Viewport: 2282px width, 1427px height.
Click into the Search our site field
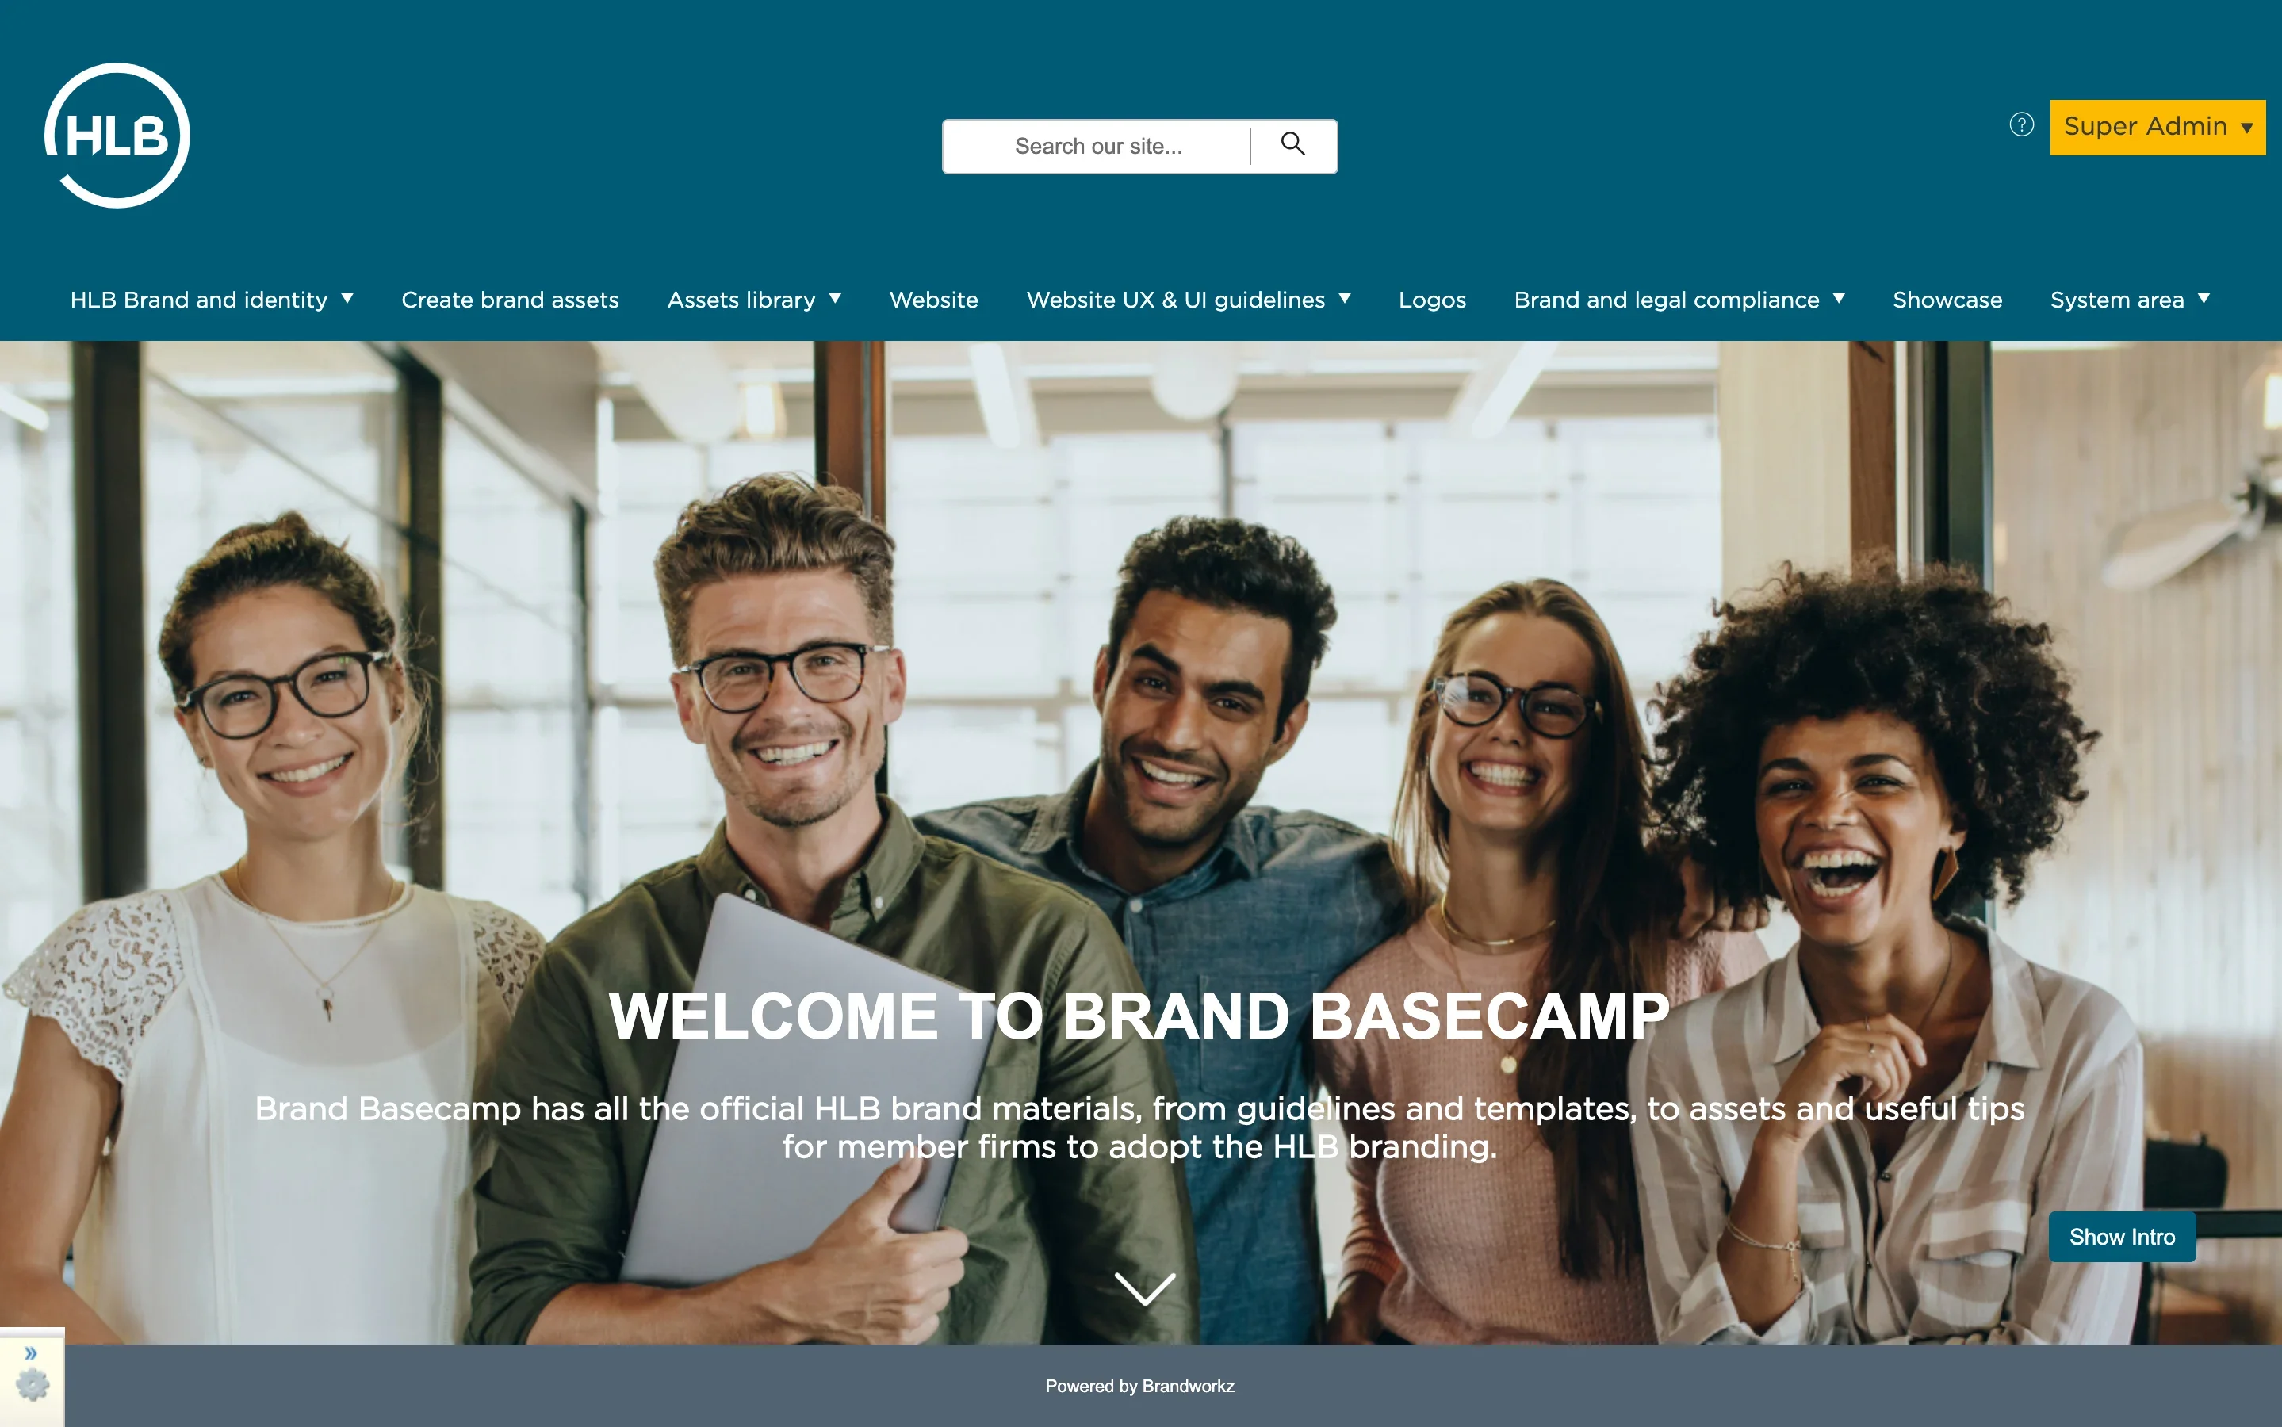click(x=1097, y=147)
